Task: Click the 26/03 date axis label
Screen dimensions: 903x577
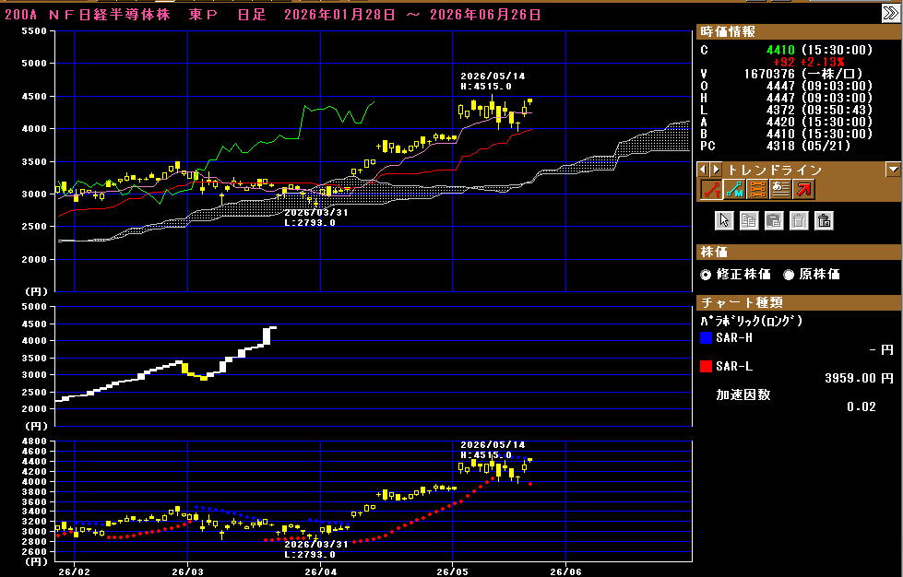Action: (x=188, y=571)
